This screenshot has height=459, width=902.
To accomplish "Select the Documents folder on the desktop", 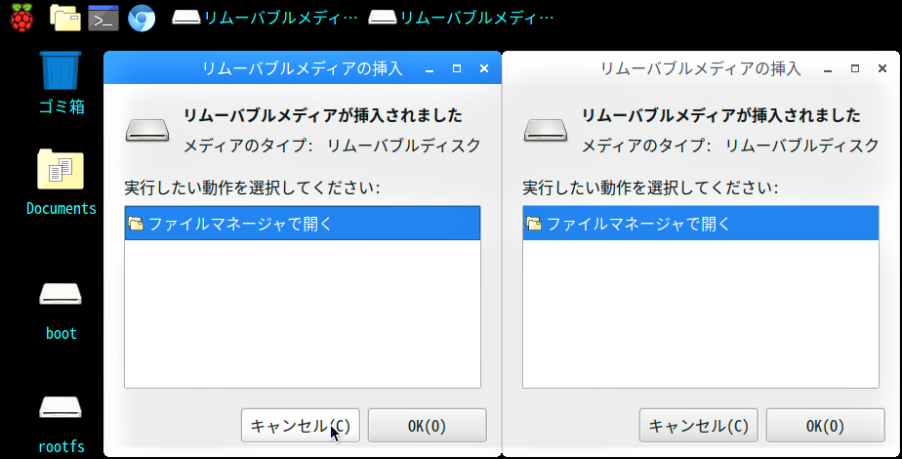I will click(x=61, y=183).
